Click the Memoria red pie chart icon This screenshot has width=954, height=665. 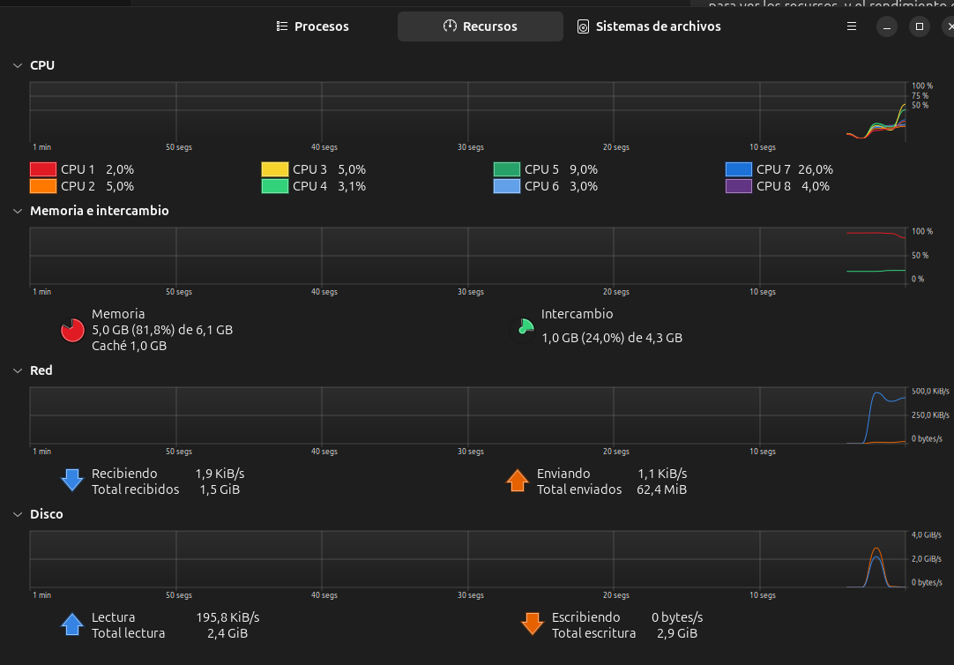72,330
